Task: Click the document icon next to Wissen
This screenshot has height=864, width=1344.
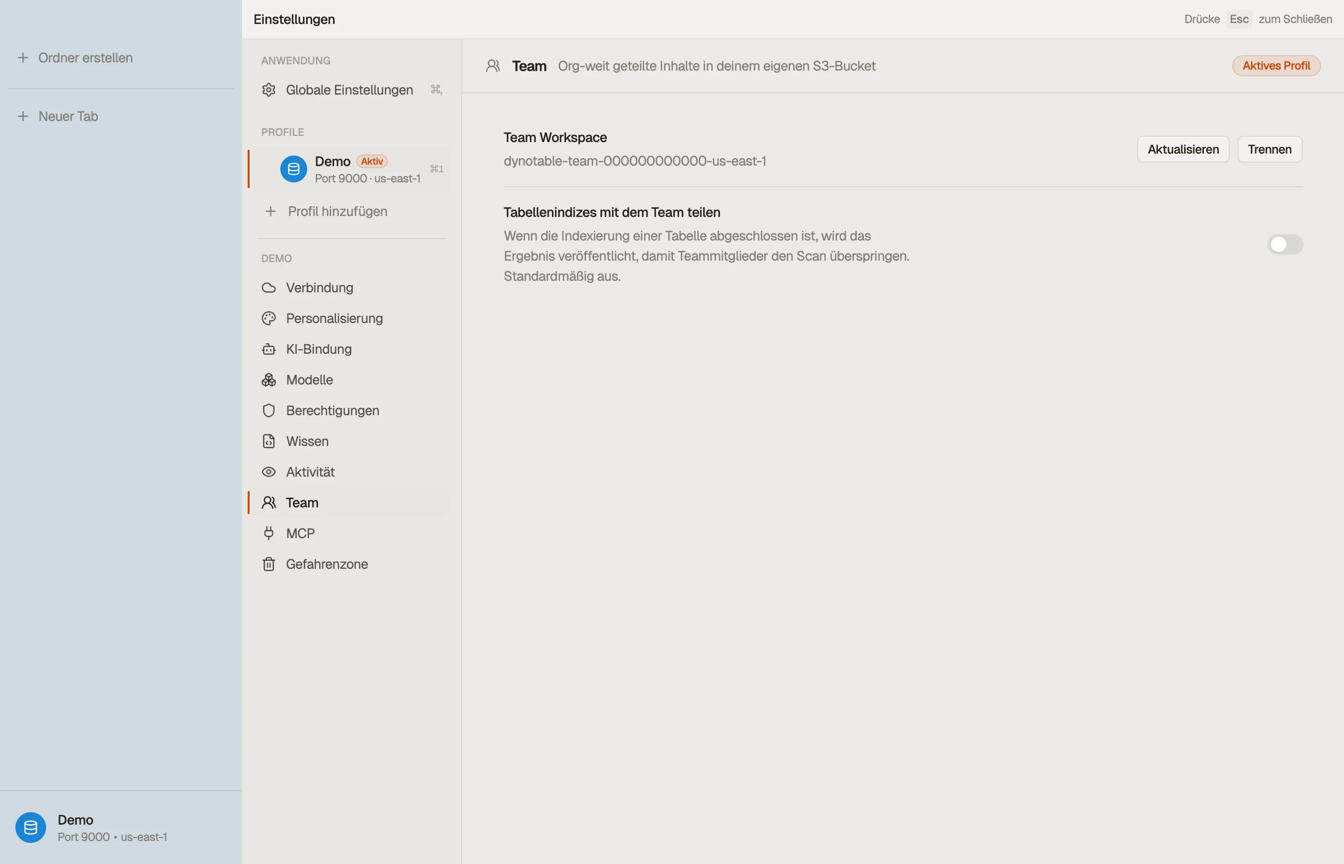Action: click(x=269, y=441)
